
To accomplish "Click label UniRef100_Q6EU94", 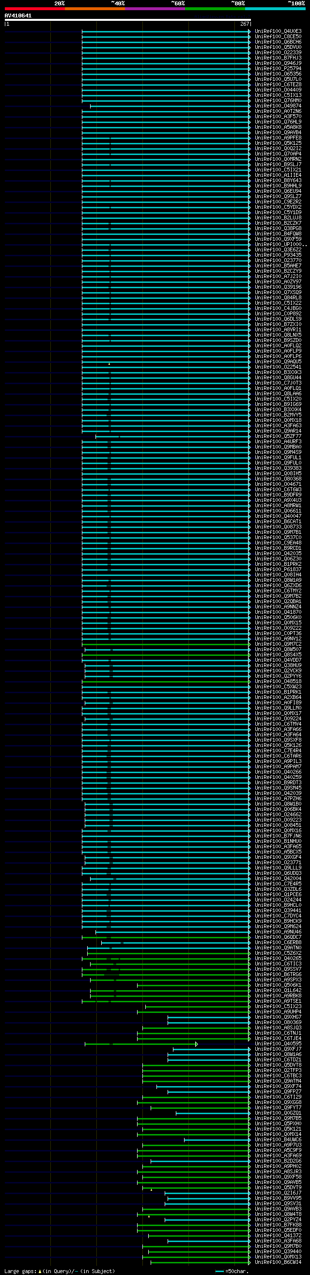I will pyautogui.click(x=278, y=191).
